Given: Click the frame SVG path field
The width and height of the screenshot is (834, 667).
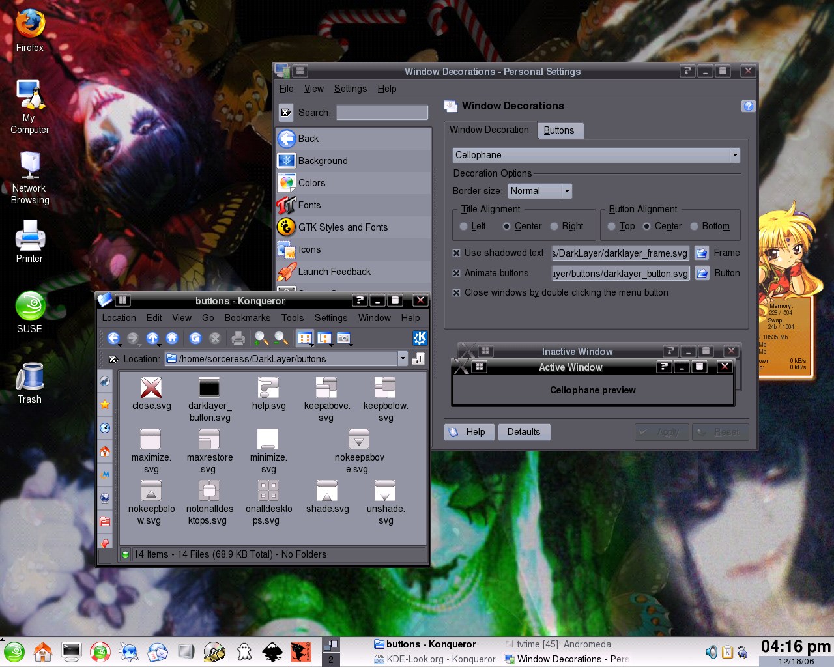Looking at the screenshot, I should click(x=620, y=253).
